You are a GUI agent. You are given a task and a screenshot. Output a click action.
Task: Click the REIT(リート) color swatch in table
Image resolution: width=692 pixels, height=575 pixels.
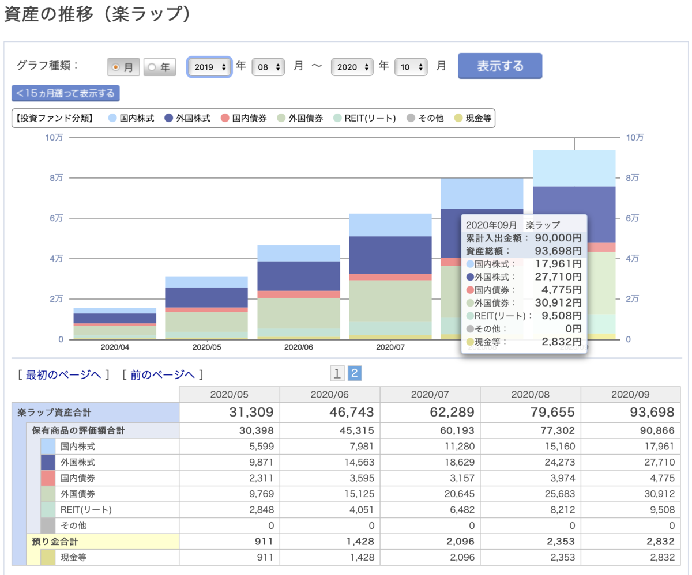47,510
